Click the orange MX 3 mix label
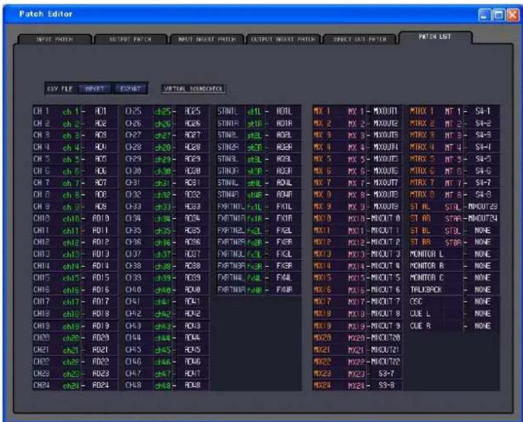Viewport: 523px width, 422px height. click(x=322, y=135)
